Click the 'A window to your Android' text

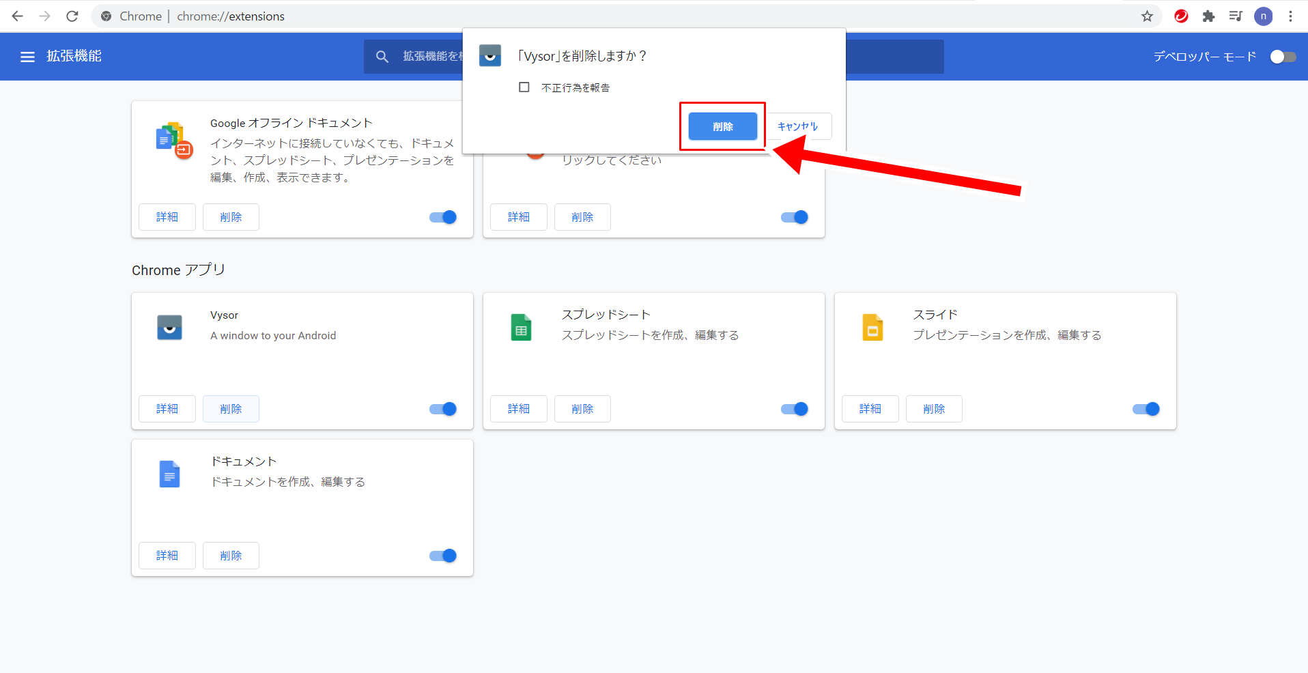point(273,336)
